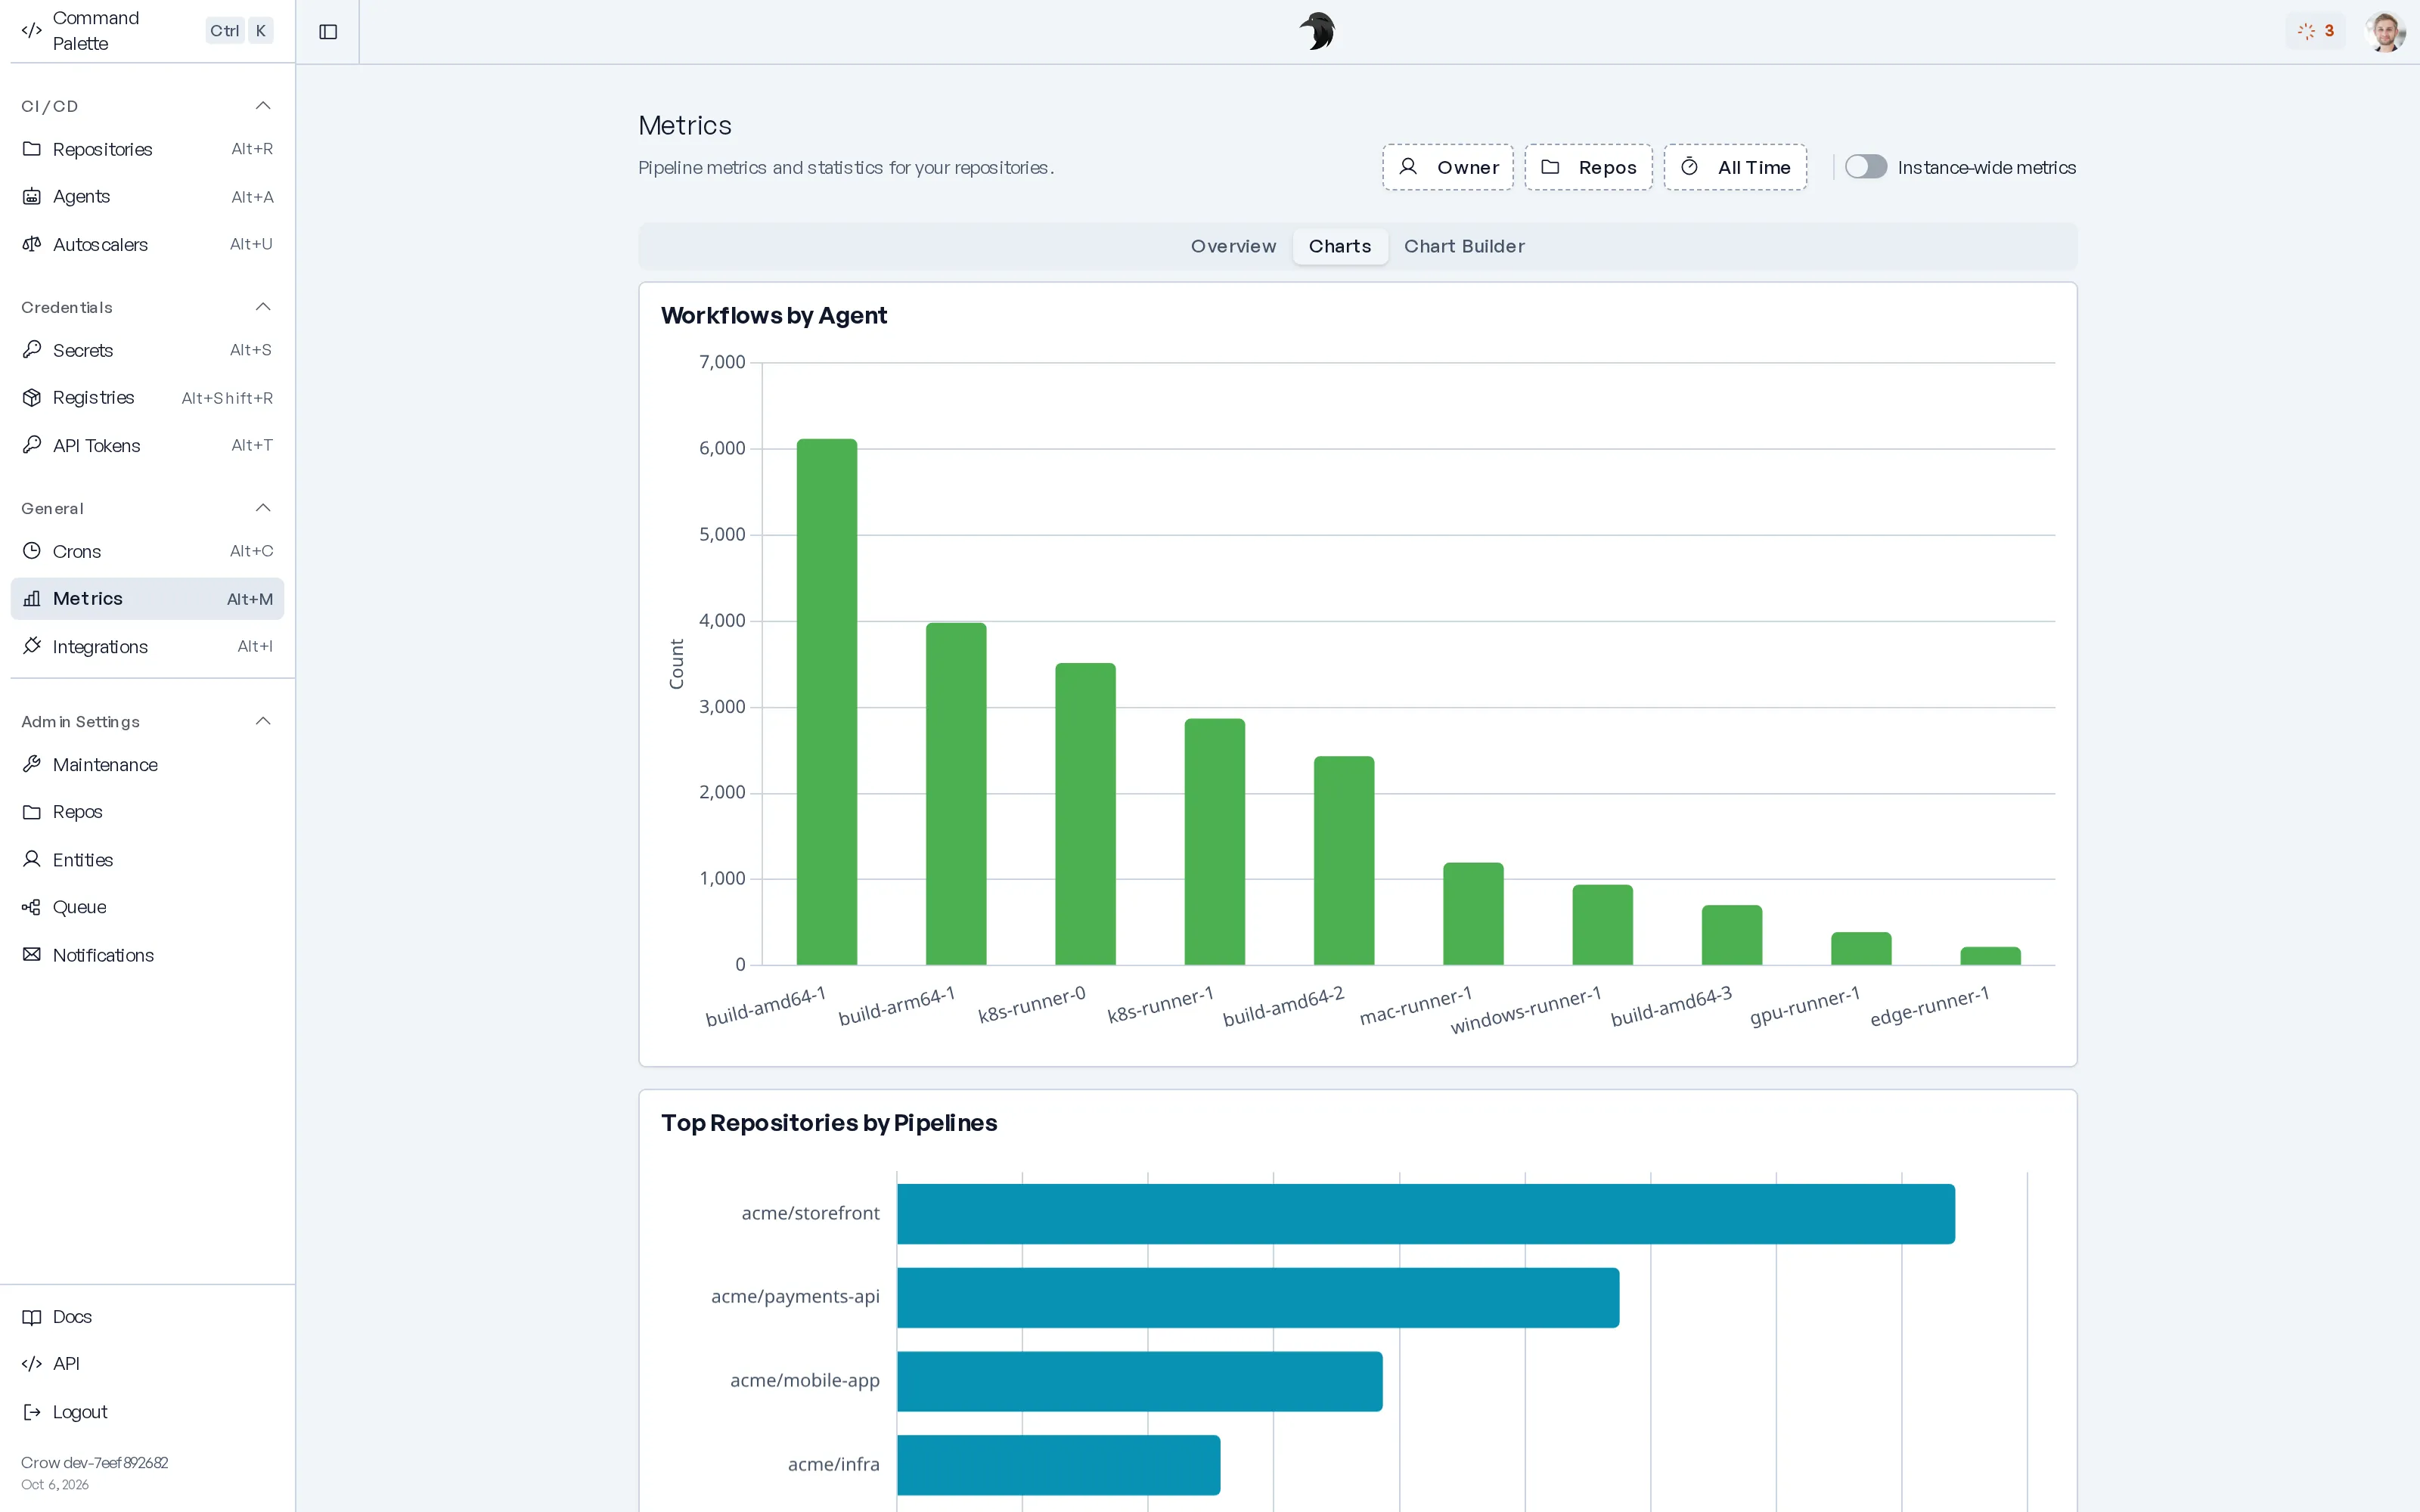Click the Secrets key icon
Viewport: 2420px width, 1512px height.
(x=32, y=350)
